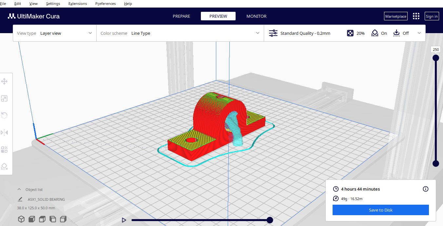The height and width of the screenshot is (226, 443).
Task: Switch to the PREVIEW stage
Action: pos(218,16)
